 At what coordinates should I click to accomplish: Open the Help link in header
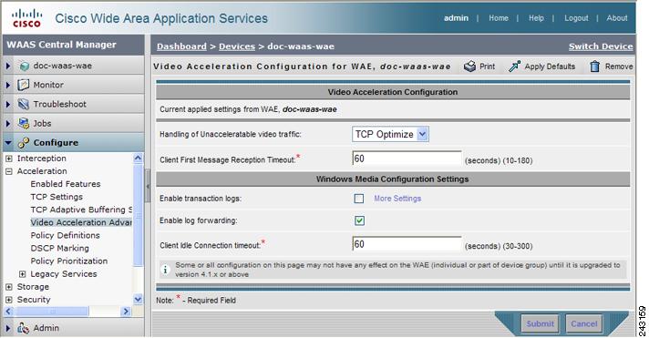click(536, 18)
